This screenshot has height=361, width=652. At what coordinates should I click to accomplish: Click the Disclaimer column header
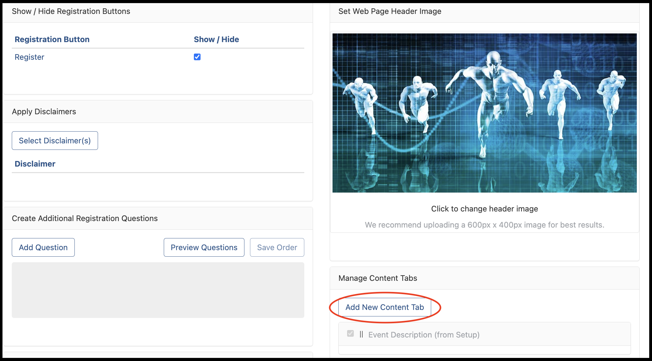(x=35, y=164)
